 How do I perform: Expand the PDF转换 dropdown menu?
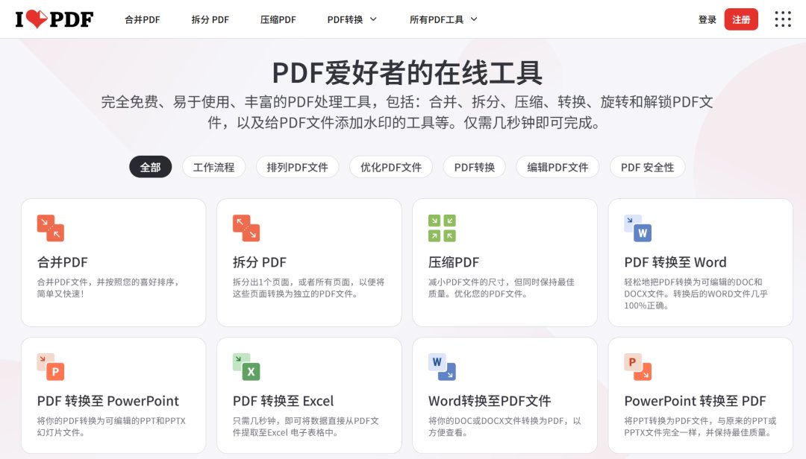pos(352,19)
